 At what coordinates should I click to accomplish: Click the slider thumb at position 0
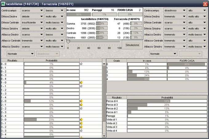coord(68,42)
